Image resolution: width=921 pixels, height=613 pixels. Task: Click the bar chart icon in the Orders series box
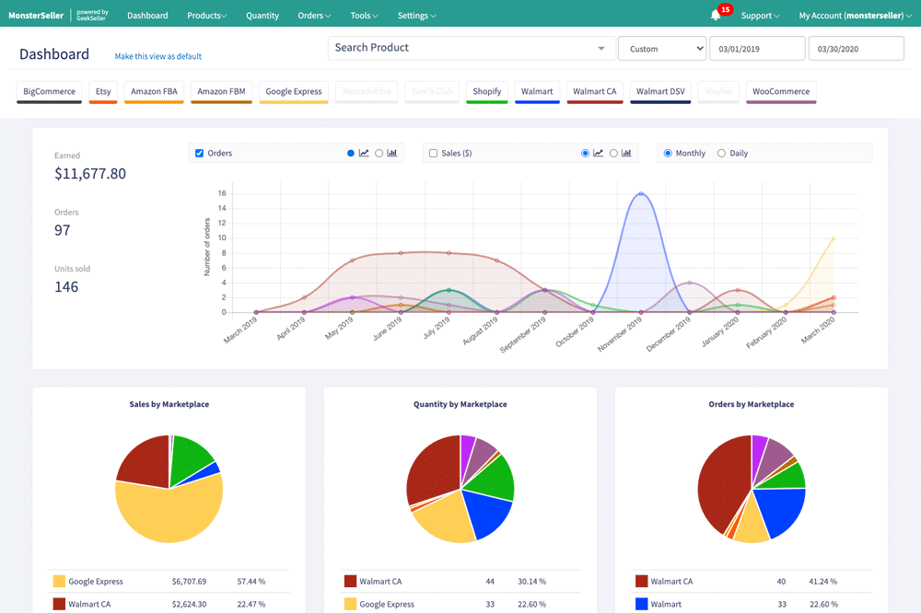392,153
